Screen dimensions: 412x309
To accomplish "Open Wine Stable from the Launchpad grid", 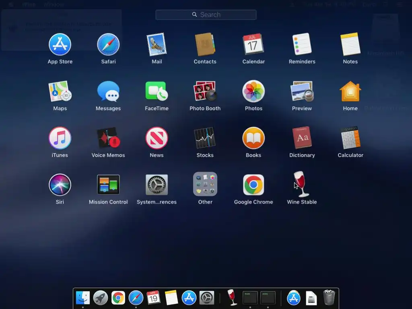I will [x=302, y=184].
